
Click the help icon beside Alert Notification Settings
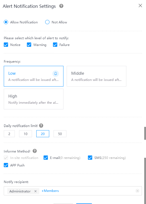click(61, 6)
